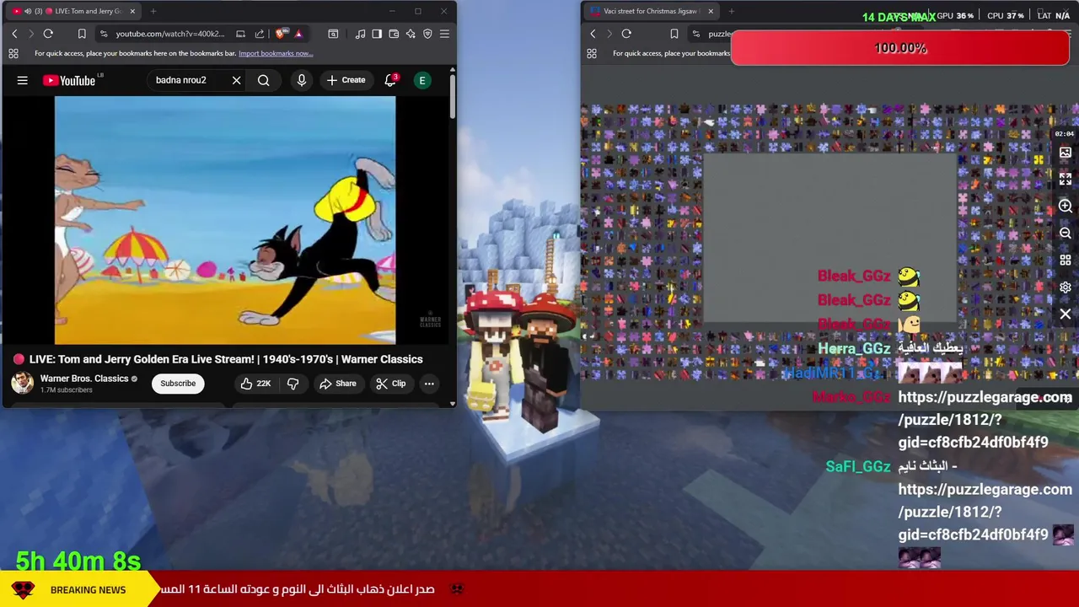This screenshot has width=1079, height=607.
Task: Open Brave Wallet icon
Action: pos(394,34)
